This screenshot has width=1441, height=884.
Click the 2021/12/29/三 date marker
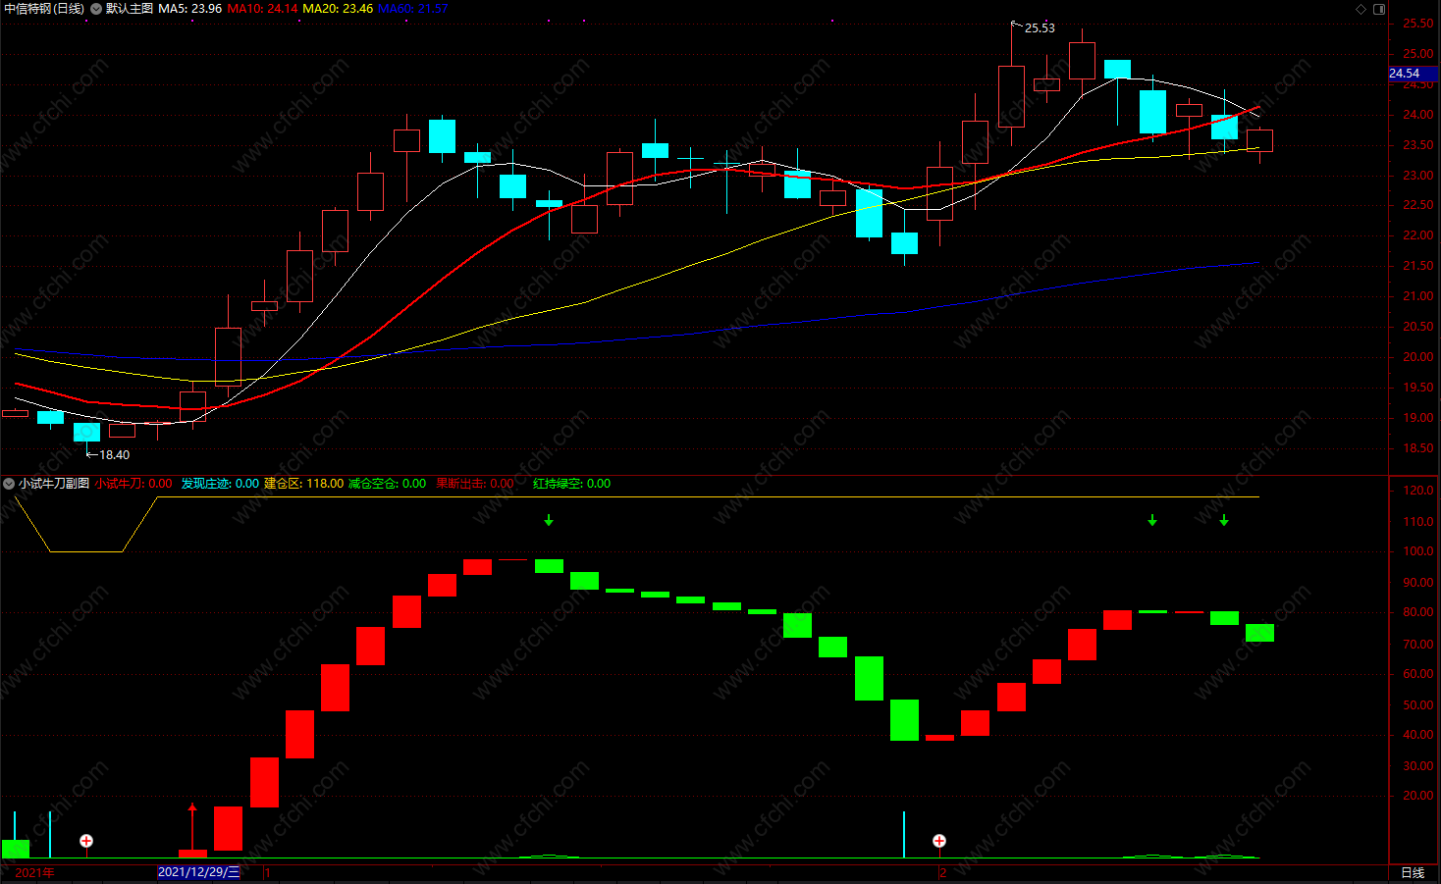point(198,872)
